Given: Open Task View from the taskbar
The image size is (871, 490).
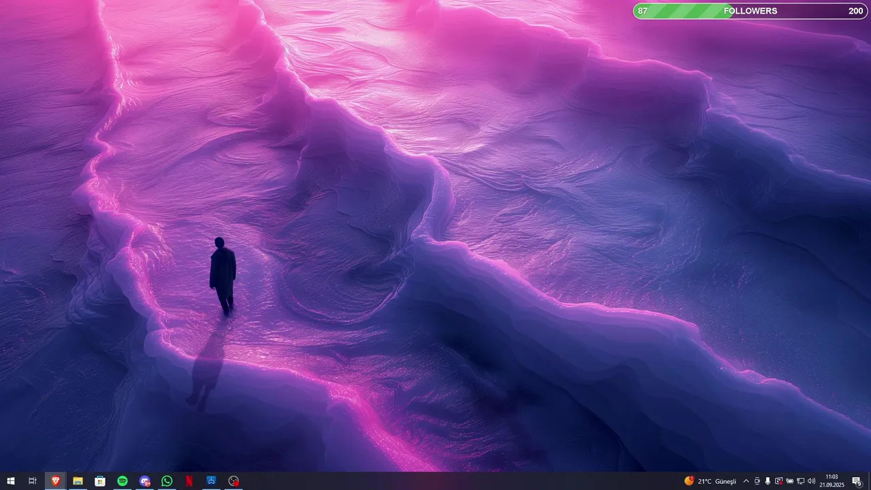Looking at the screenshot, I should (x=32, y=481).
